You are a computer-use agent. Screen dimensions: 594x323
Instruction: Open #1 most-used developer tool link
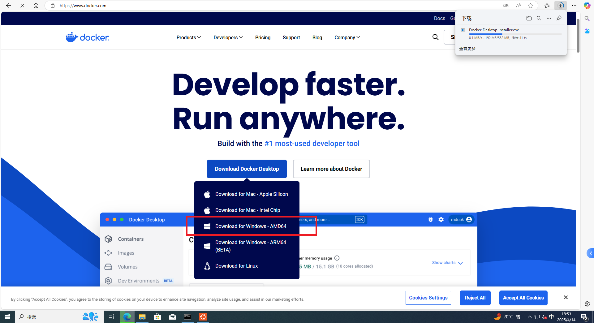point(312,144)
